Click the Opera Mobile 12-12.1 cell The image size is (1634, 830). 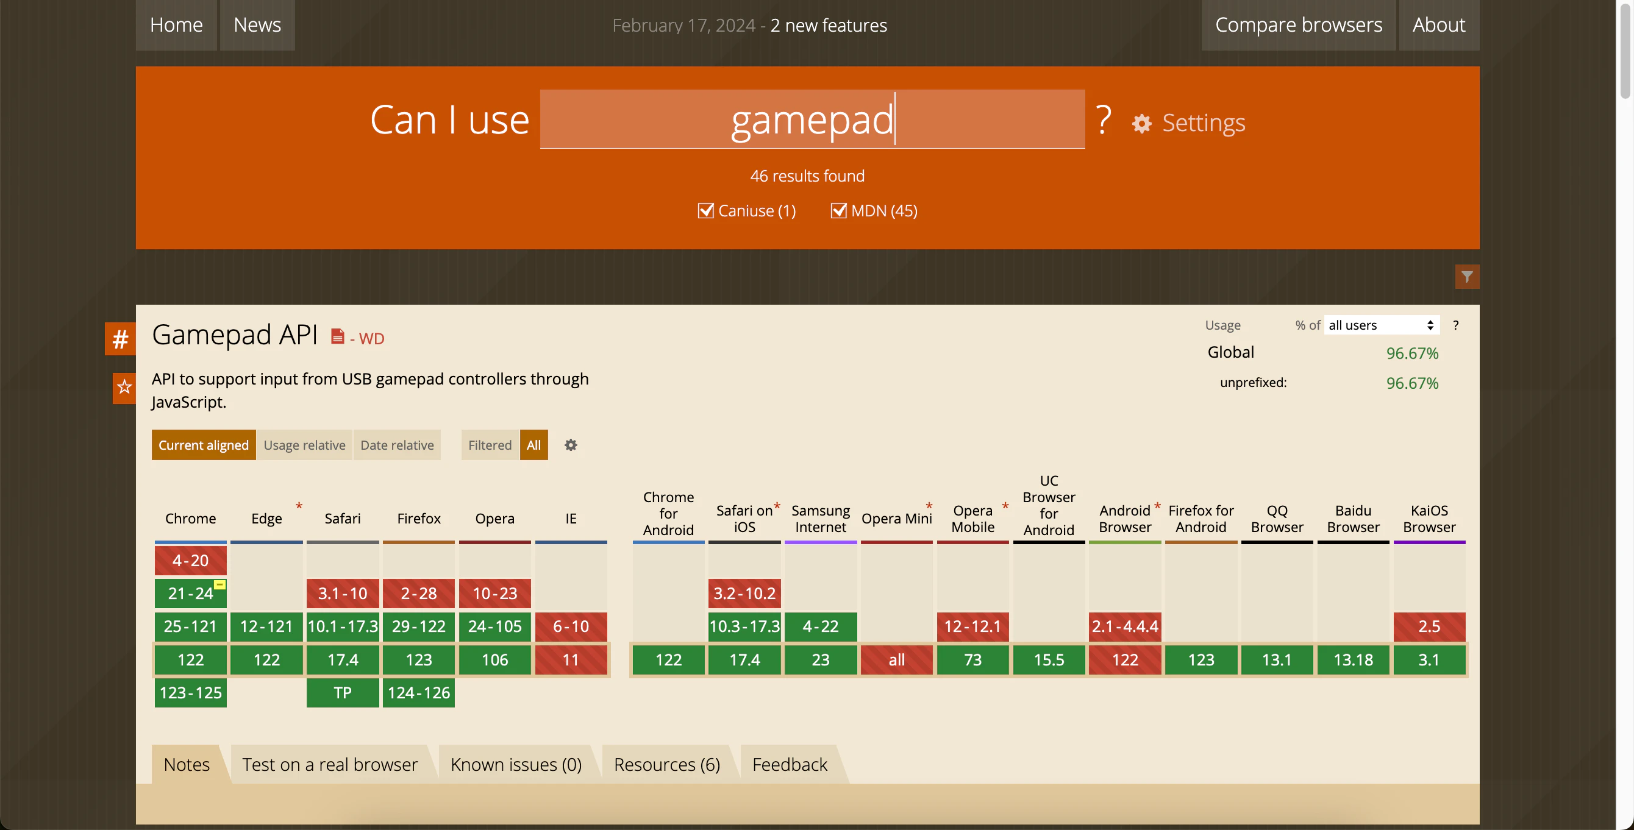coord(972,626)
